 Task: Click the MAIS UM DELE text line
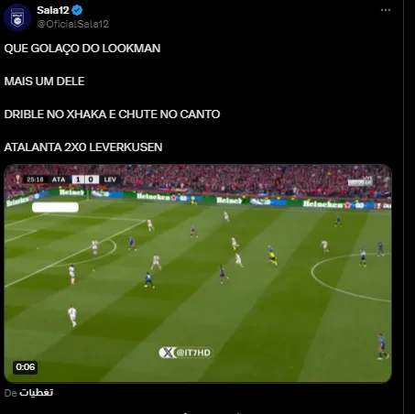pos(44,82)
